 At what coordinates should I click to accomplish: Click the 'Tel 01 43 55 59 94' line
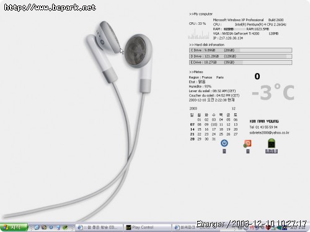coord(263,127)
